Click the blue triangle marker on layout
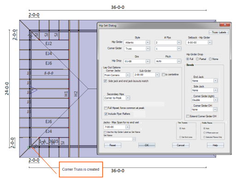The image size is (236, 179). (x=33, y=89)
